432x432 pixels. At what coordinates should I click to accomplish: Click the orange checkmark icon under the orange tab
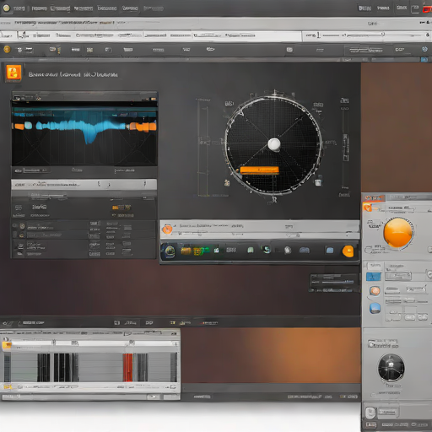point(368,208)
